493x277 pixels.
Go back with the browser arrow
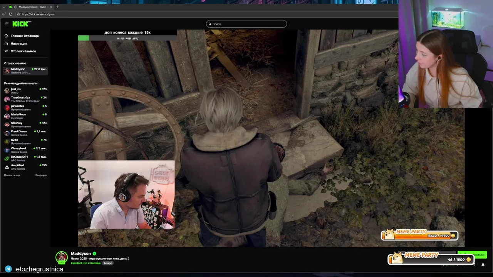(4, 14)
